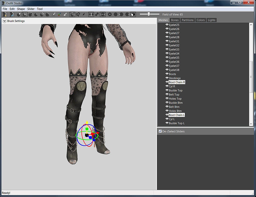Click the 'Ready!' status bar text
The image size is (256, 197).
coord(6,193)
